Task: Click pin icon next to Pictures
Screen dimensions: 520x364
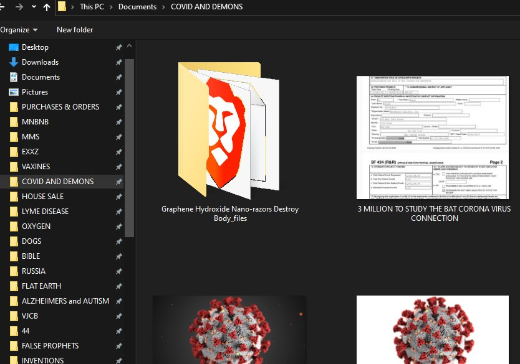Action: click(118, 92)
